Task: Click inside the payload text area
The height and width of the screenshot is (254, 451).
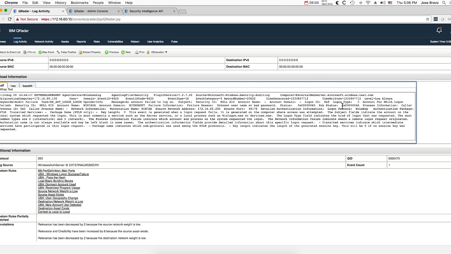Action: point(208,116)
